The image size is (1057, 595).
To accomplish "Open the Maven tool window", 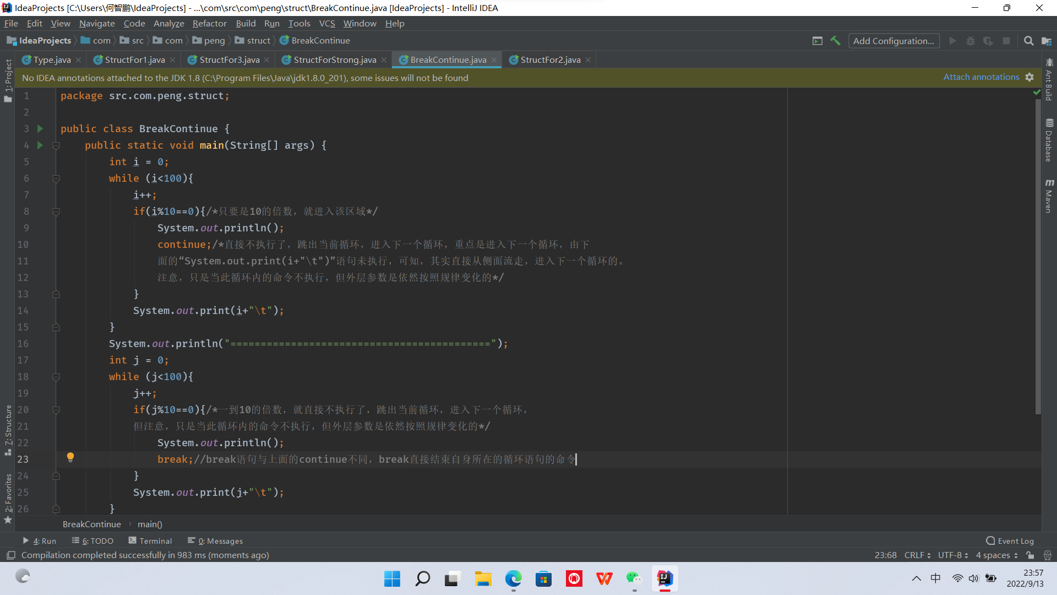I will click(1049, 196).
